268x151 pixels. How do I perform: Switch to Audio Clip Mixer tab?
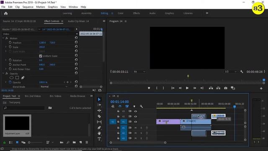coord(78,21)
